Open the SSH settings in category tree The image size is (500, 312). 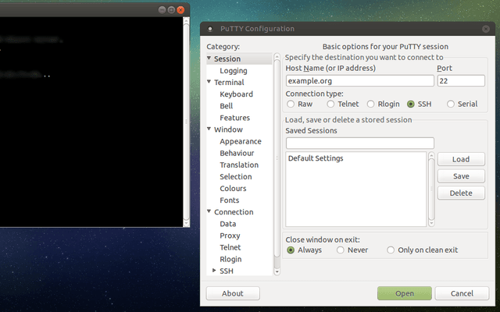(x=227, y=271)
